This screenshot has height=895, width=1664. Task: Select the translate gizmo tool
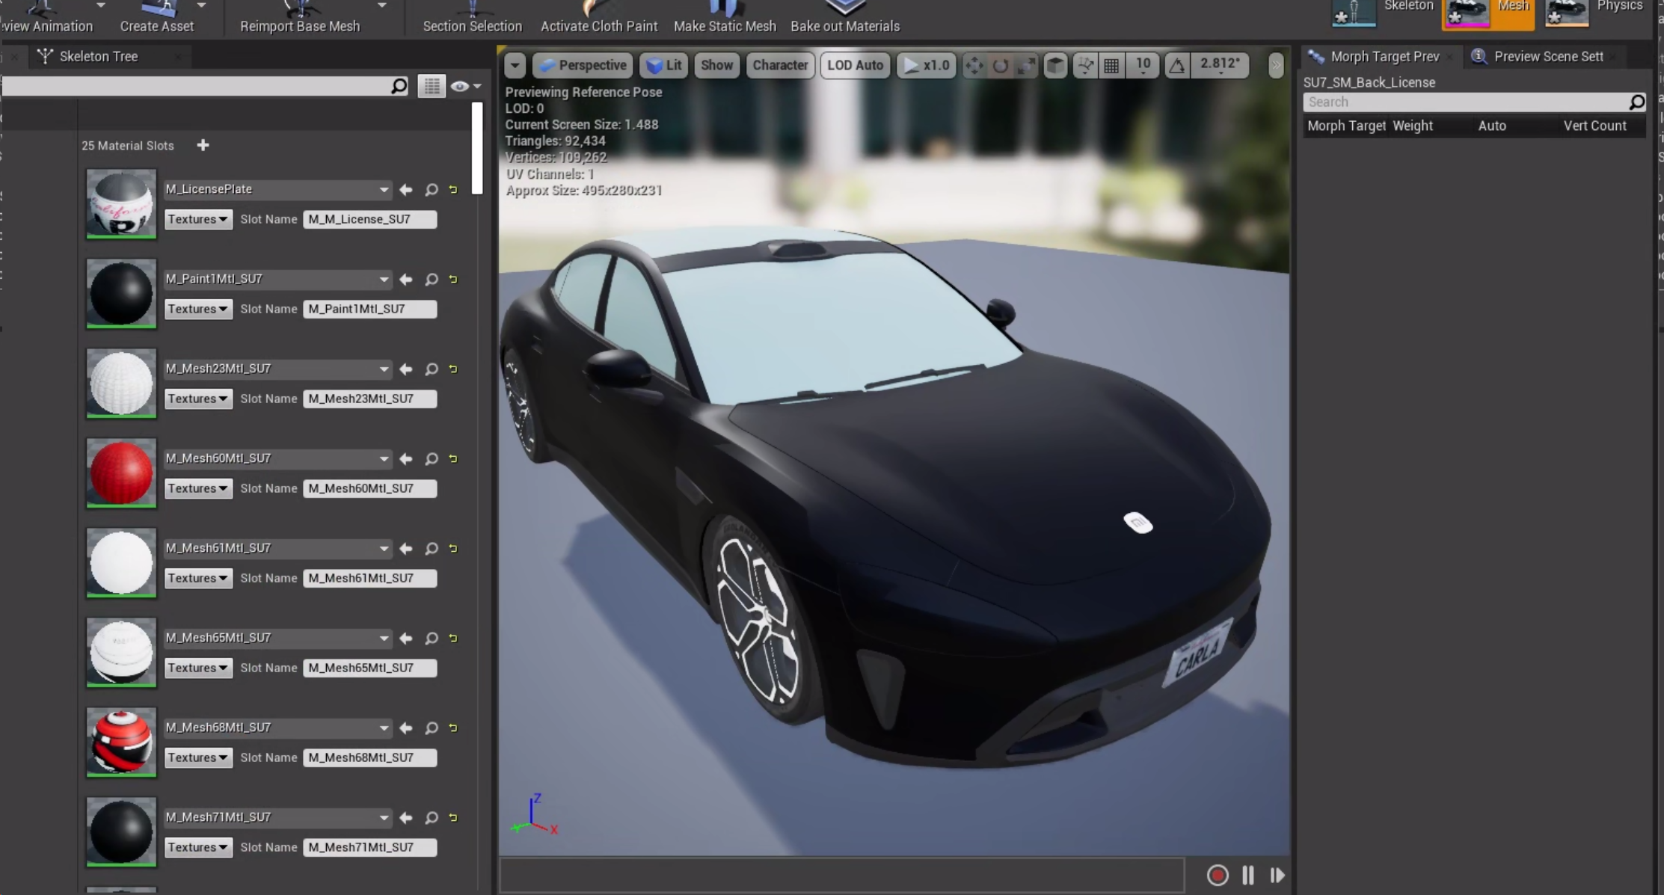coord(974,66)
